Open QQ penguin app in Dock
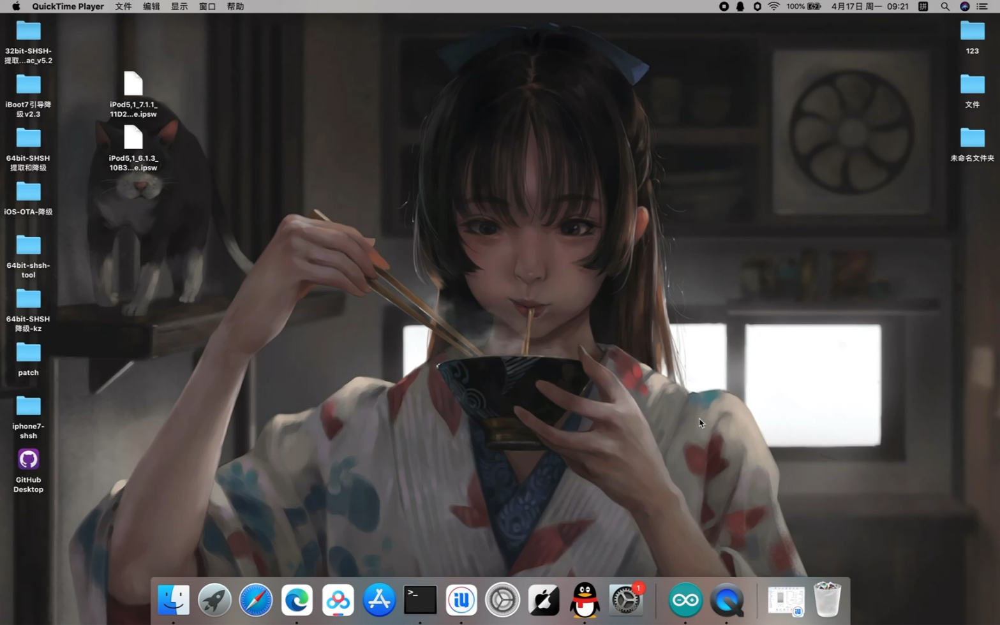Image resolution: width=1000 pixels, height=625 pixels. tap(585, 600)
